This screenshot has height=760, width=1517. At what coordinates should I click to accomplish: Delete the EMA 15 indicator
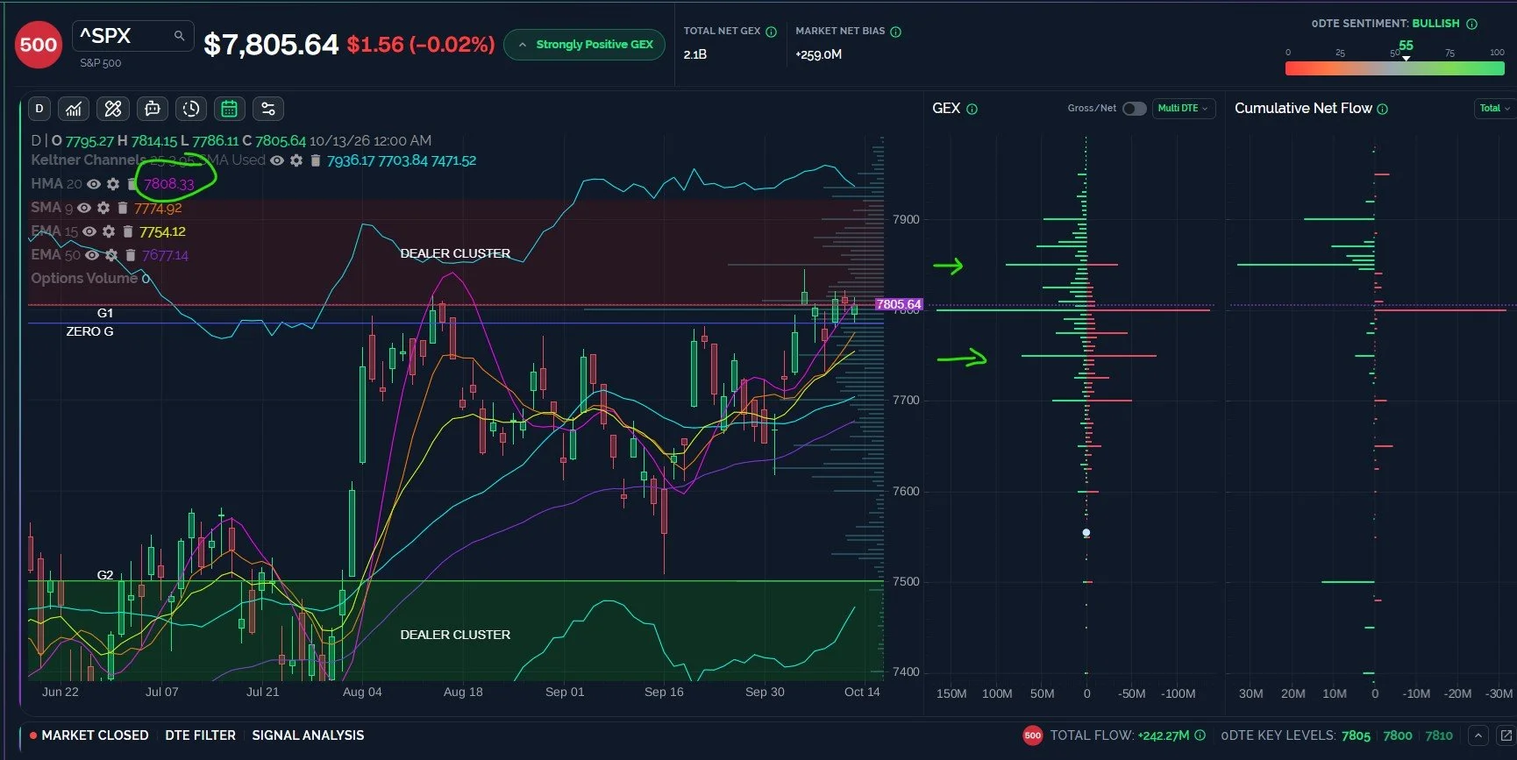[x=128, y=231]
